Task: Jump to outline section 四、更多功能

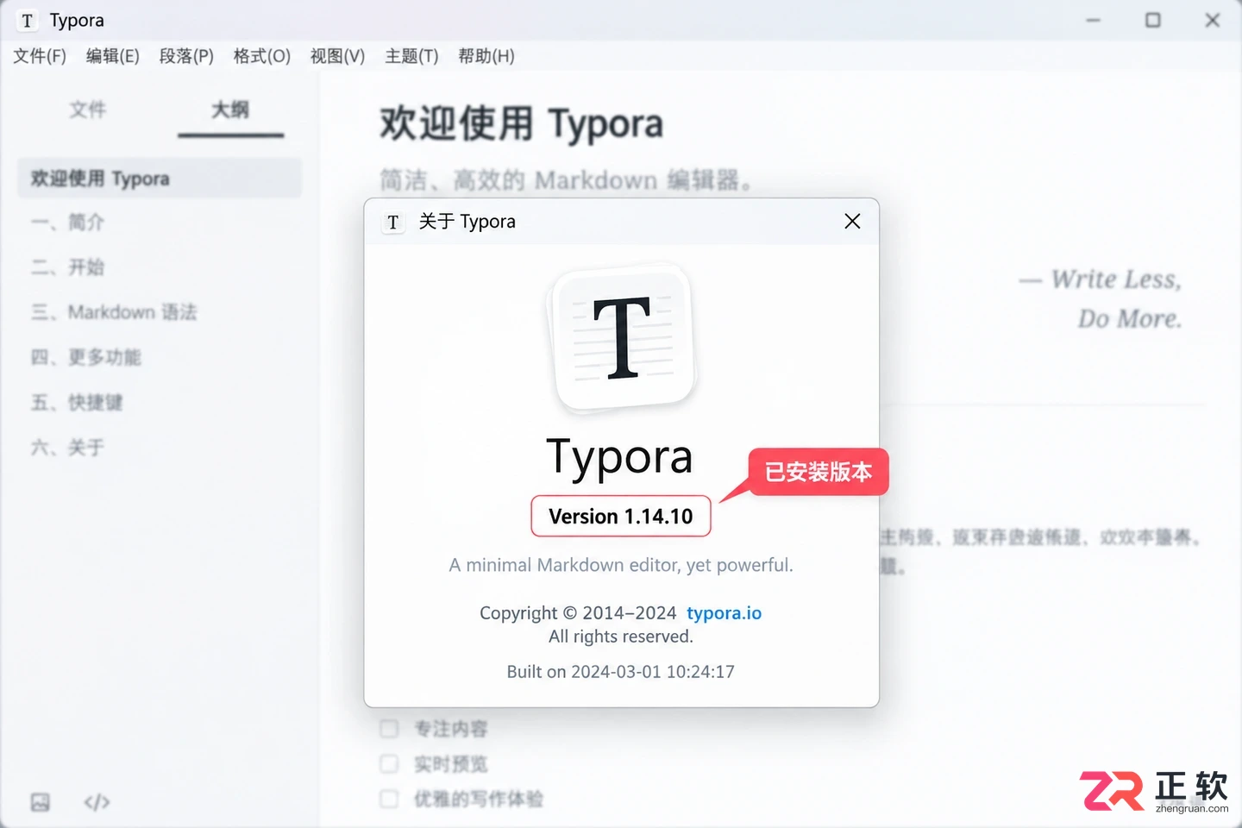Action: 85,357
